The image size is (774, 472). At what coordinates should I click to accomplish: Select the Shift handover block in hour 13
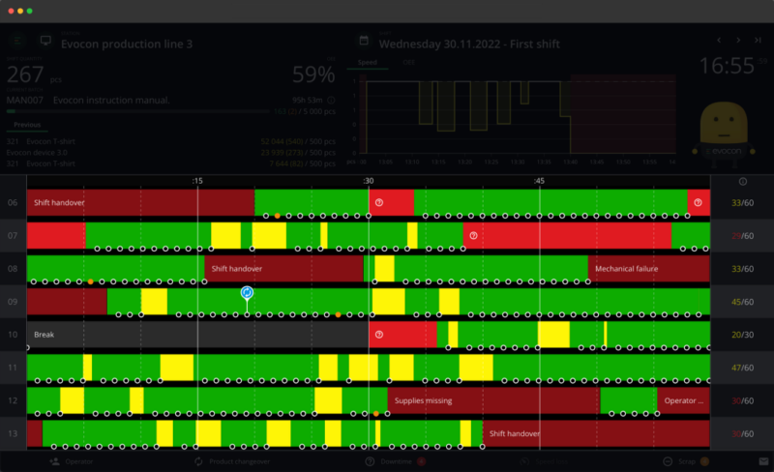596,433
